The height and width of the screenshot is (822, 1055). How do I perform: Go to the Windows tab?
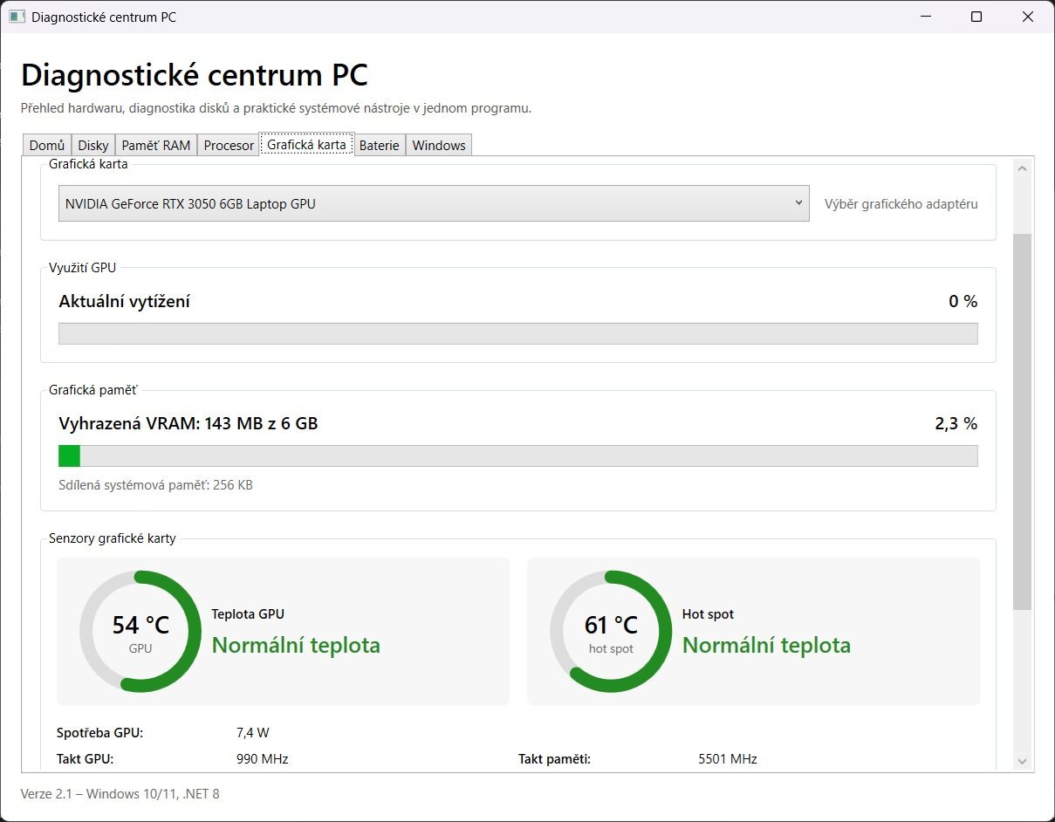pyautogui.click(x=439, y=146)
